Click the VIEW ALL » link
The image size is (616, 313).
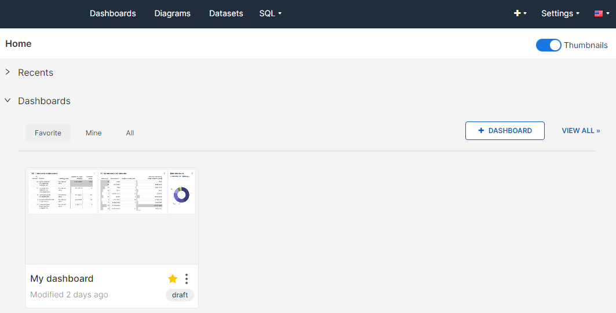coord(581,131)
